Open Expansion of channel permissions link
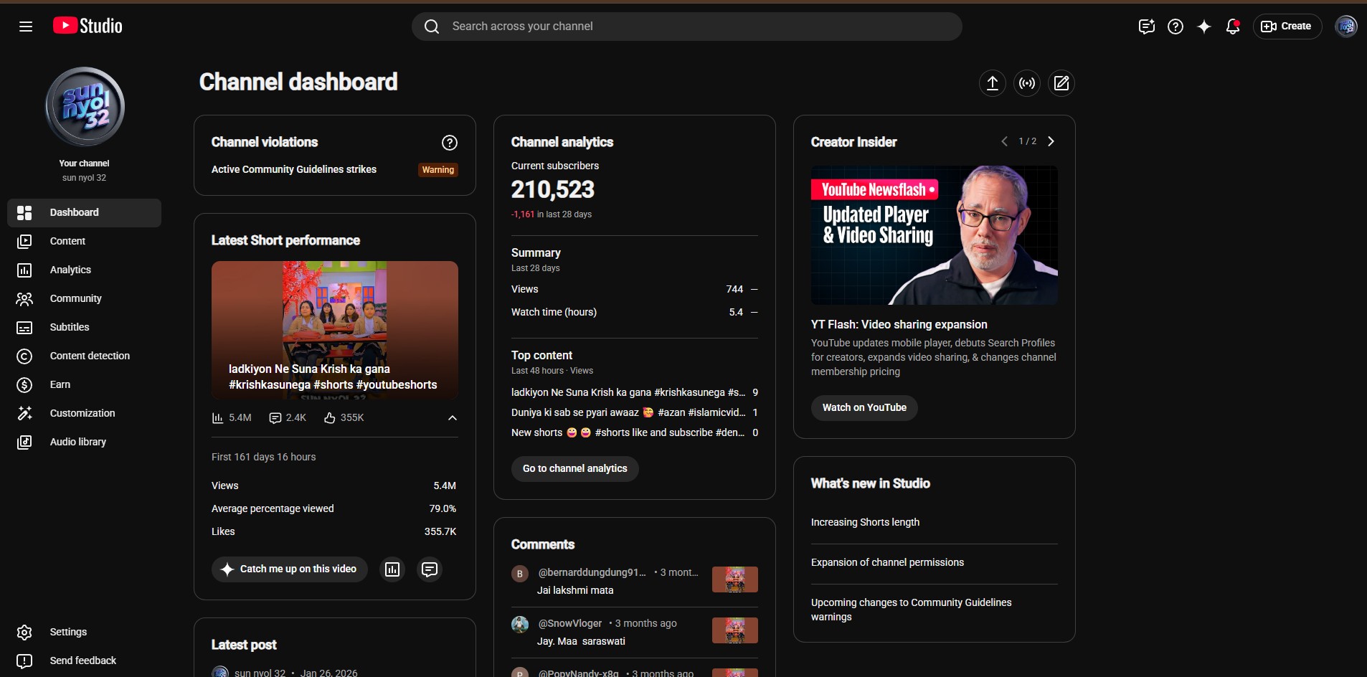The image size is (1367, 677). click(x=887, y=562)
